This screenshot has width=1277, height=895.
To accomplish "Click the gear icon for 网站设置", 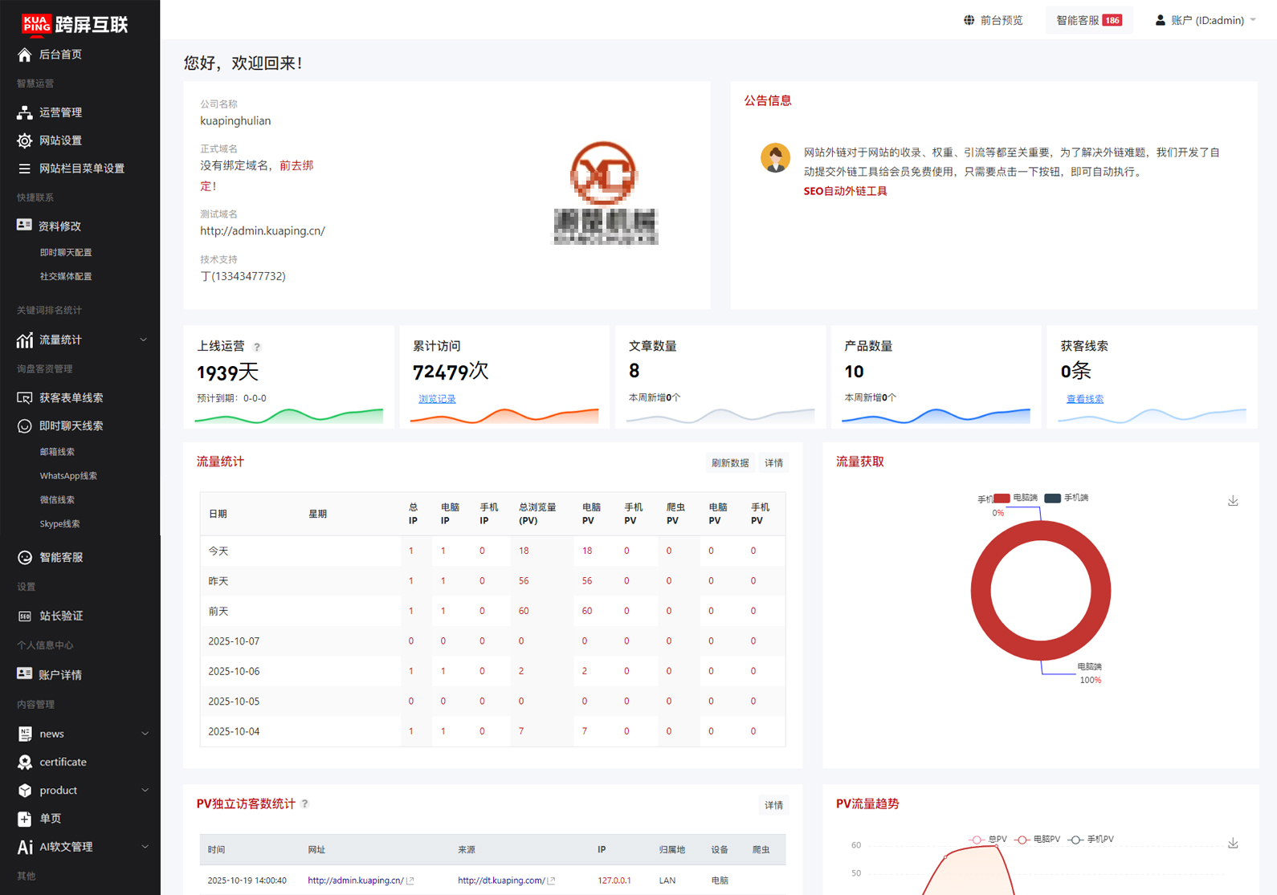I will pos(24,140).
